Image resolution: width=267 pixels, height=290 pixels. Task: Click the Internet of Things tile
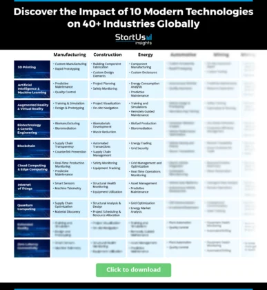(32, 188)
